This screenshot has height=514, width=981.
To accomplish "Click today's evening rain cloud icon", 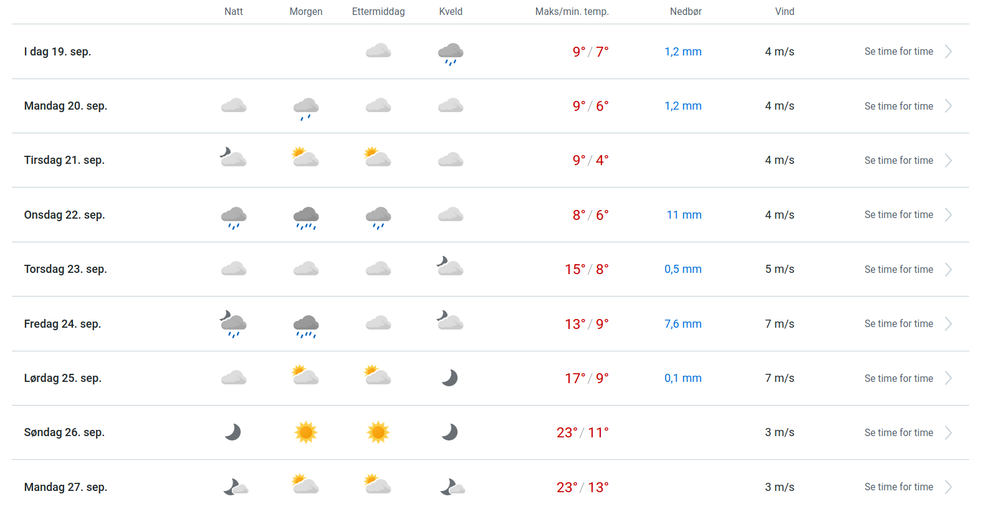I will (451, 54).
